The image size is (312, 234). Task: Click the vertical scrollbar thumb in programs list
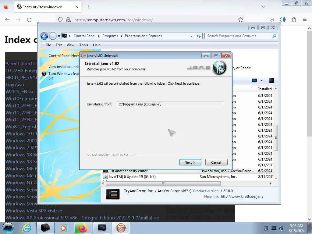[x=276, y=137]
